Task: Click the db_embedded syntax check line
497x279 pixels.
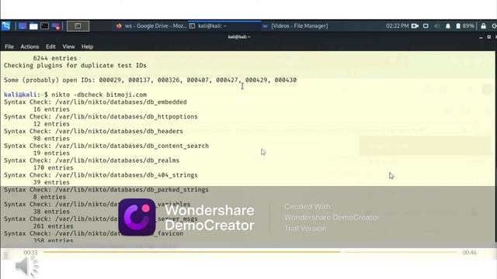Action: coord(96,102)
